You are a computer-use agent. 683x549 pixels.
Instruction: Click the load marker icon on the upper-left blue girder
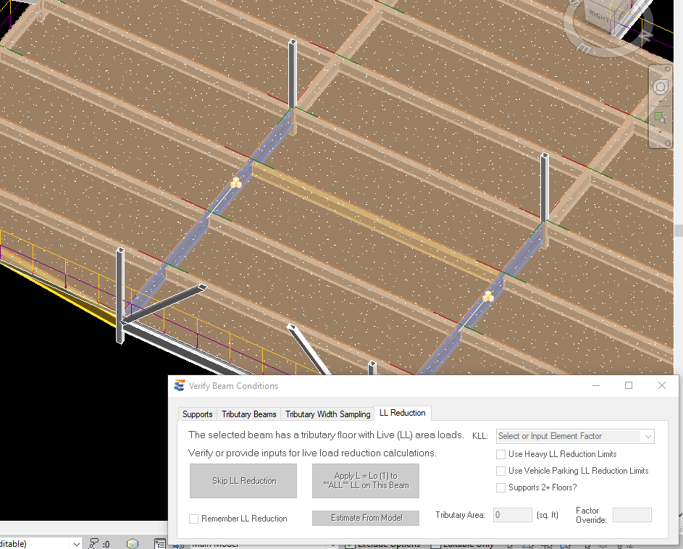point(235,183)
